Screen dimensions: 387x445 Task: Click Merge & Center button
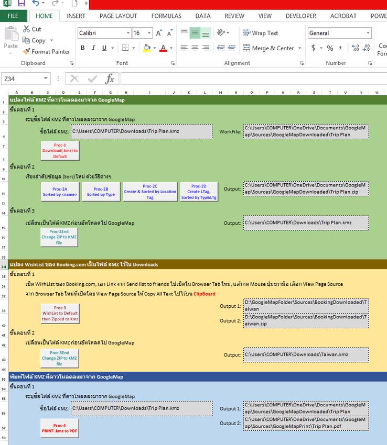coord(268,48)
